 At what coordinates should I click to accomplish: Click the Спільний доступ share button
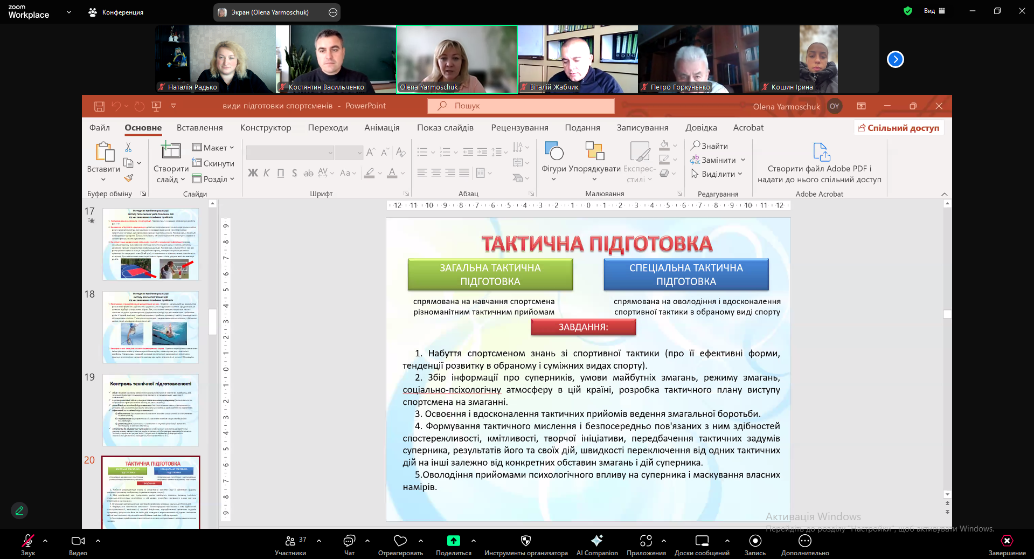point(898,128)
